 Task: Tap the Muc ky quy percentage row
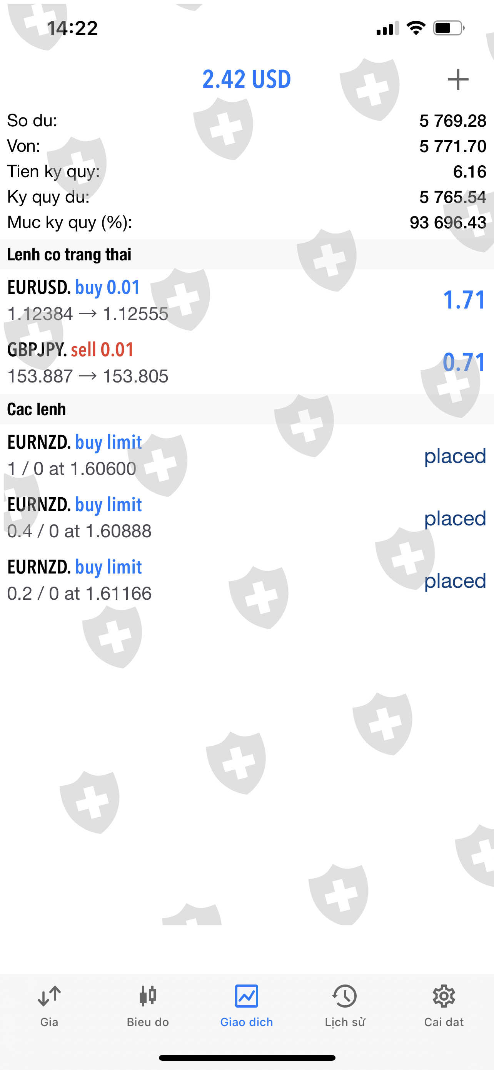[246, 223]
